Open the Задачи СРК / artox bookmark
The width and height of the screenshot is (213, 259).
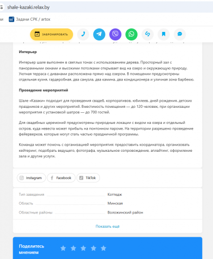(x=29, y=19)
